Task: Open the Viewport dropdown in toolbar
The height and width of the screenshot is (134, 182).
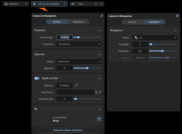Action: (x=16, y=4)
